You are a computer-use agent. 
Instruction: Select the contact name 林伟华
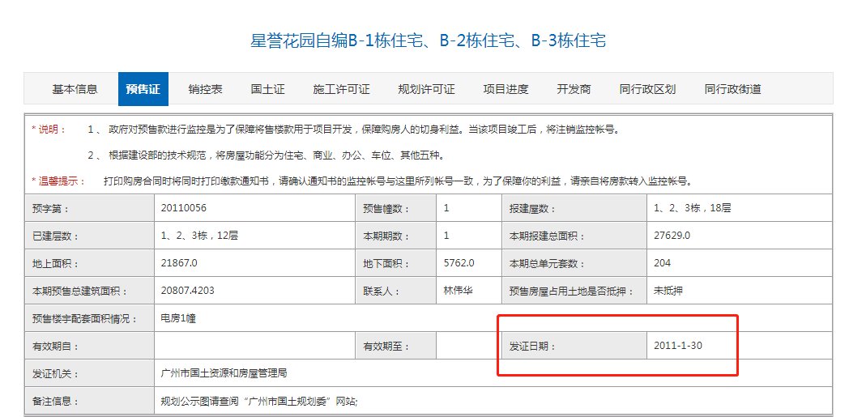pyautogui.click(x=456, y=291)
